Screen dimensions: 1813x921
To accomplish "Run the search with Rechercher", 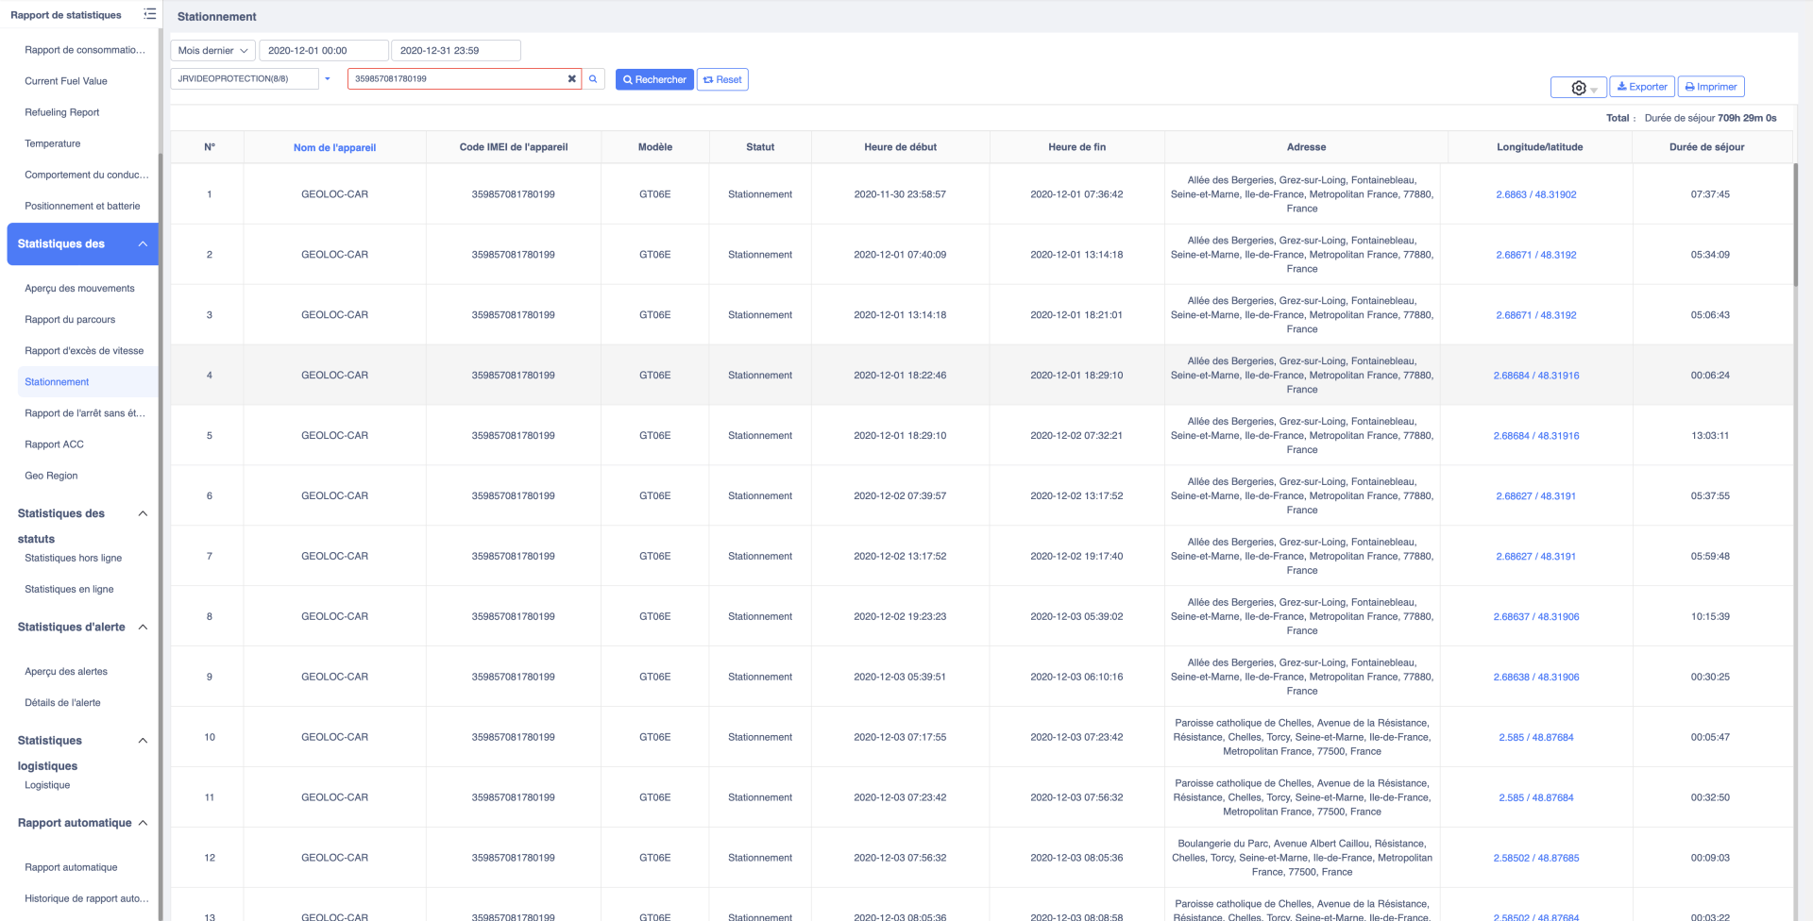I will coord(654,80).
